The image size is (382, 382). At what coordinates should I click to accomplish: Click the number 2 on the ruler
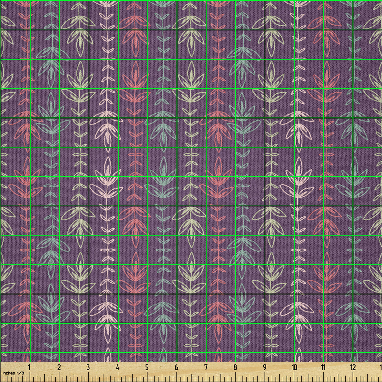click(59, 367)
